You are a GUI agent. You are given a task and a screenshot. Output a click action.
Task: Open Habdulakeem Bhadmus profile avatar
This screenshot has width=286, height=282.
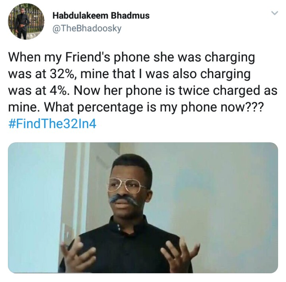pos(26,22)
